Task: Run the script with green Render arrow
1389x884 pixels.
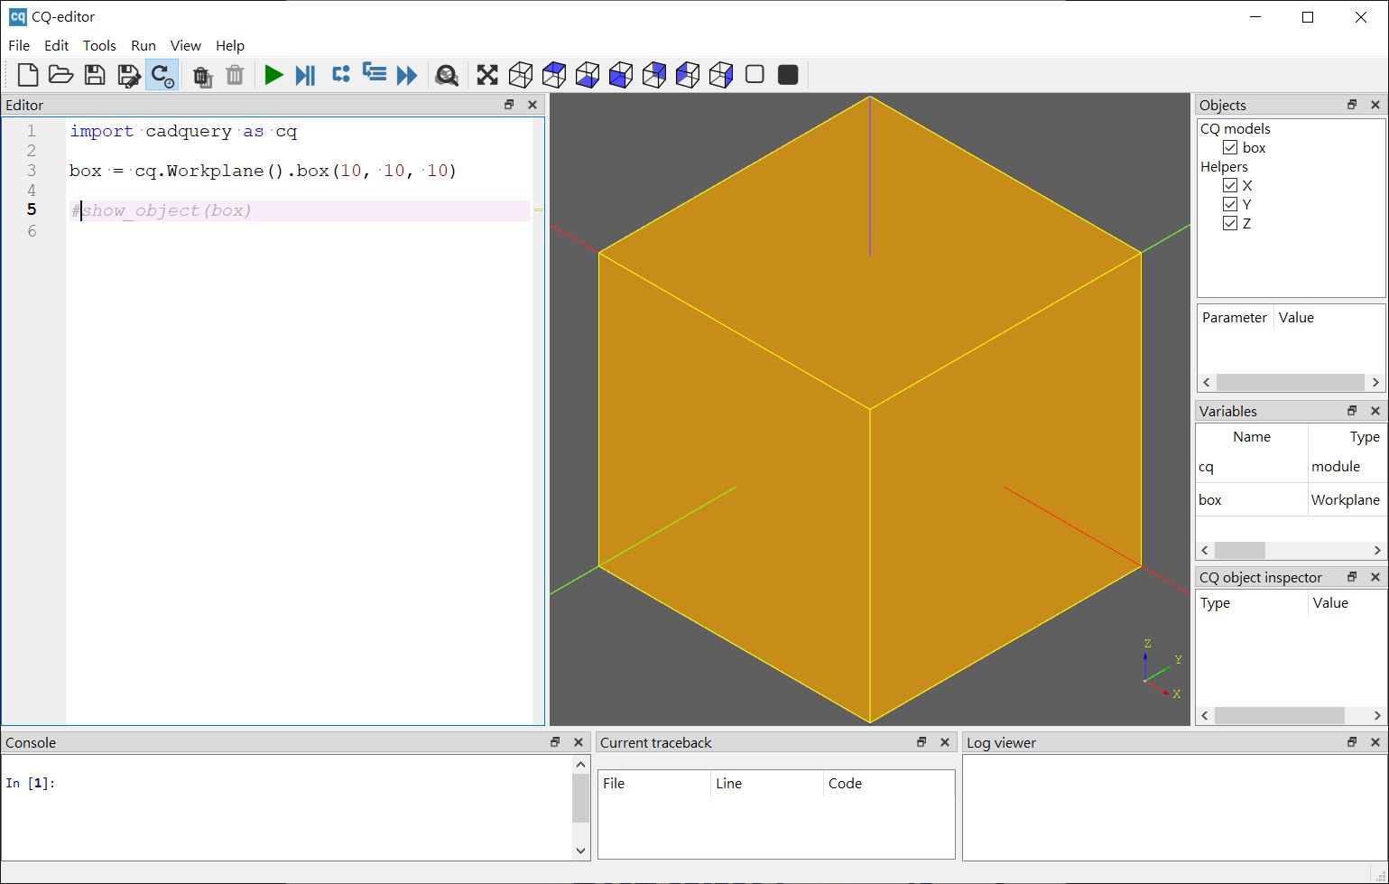Action: (x=273, y=75)
